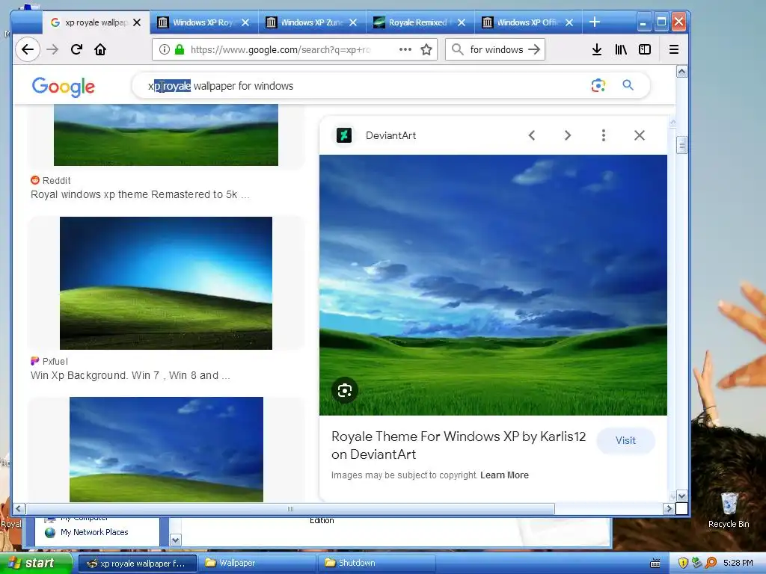Image resolution: width=766 pixels, height=574 pixels.
Task: Click the 'for windows' search bar field
Action: [497, 49]
